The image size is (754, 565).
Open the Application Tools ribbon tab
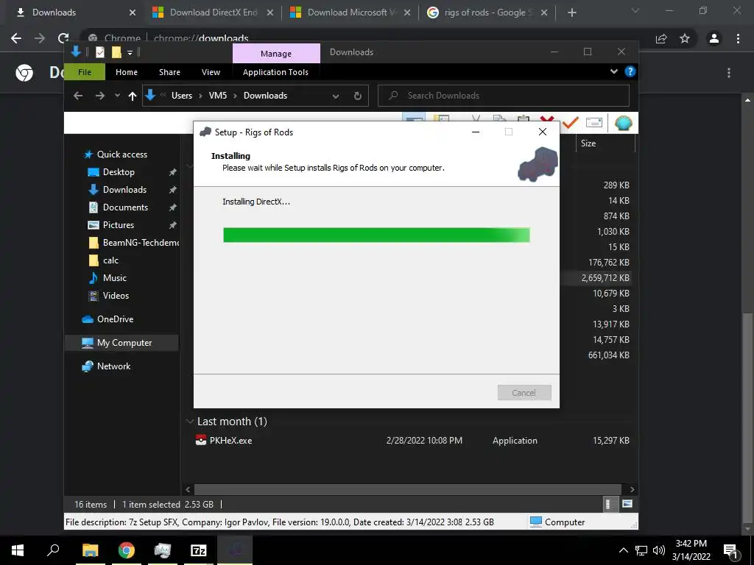(275, 72)
